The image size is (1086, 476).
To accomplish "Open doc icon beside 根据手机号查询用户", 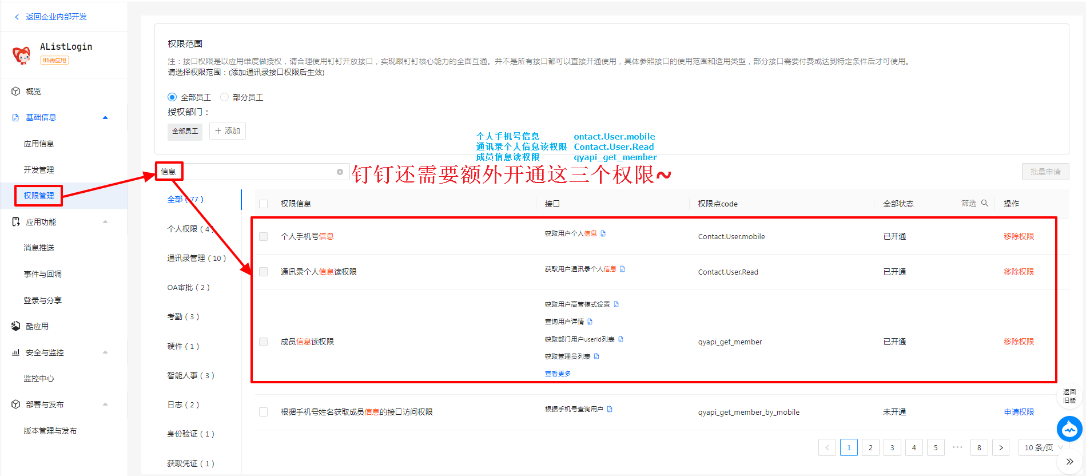I will coord(610,409).
